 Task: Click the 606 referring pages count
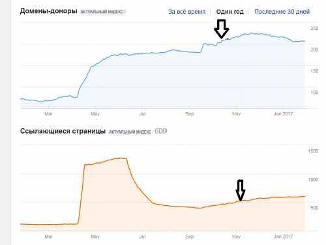160,131
